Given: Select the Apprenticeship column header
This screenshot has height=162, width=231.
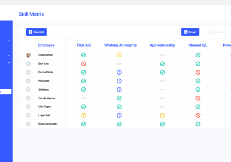Looking at the screenshot, I should coord(163,45).
